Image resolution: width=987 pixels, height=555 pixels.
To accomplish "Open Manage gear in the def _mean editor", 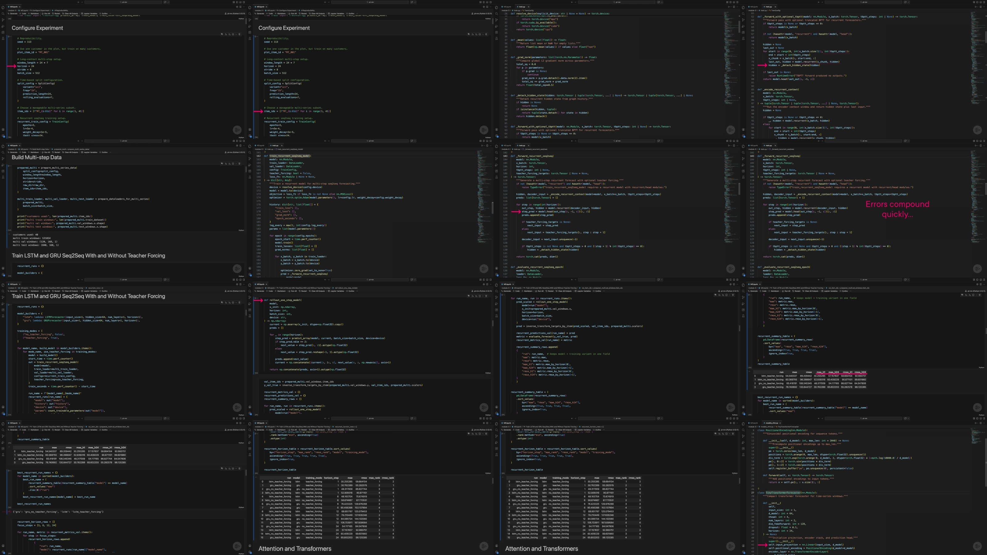I will coord(497,136).
